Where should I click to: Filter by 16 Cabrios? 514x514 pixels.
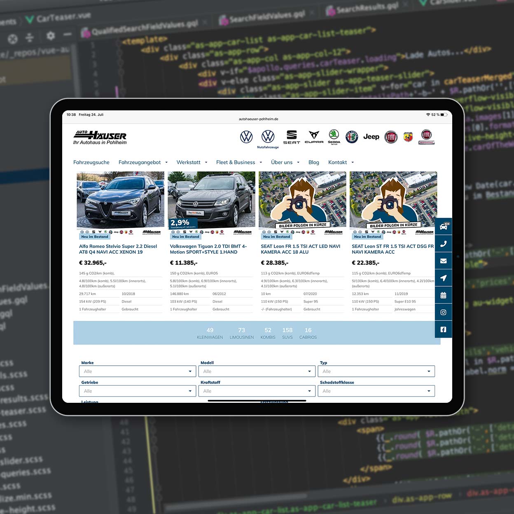pos(308,333)
